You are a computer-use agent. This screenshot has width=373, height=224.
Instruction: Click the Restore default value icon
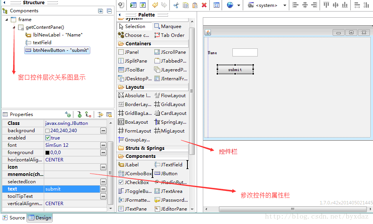coord(109,114)
